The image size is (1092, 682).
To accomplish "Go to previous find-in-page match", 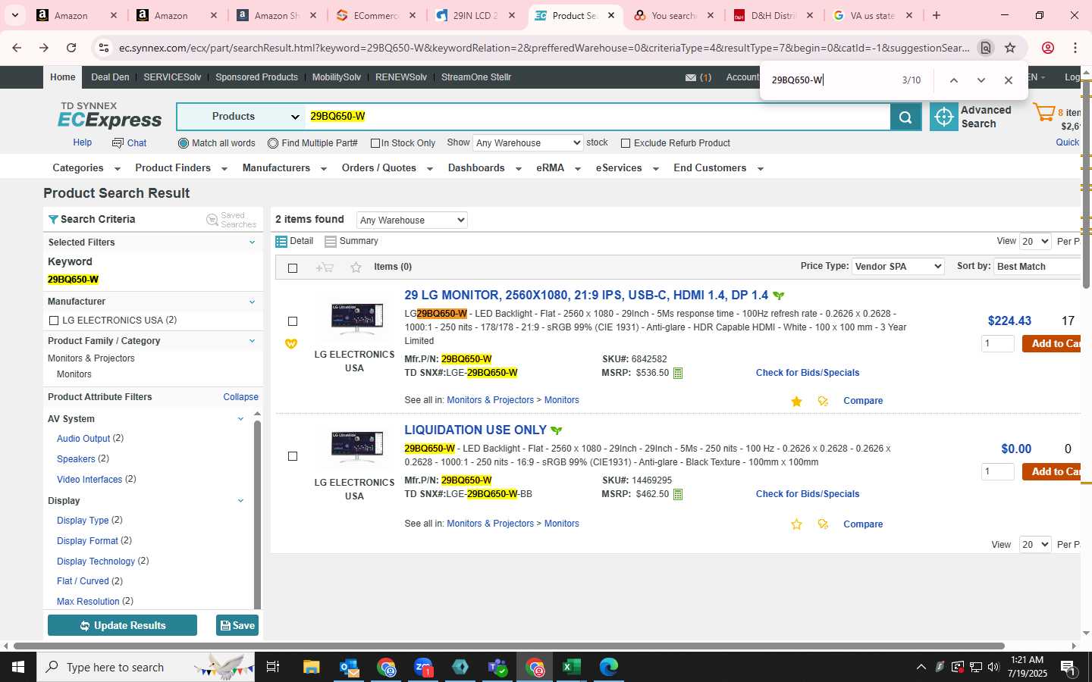I will (954, 80).
